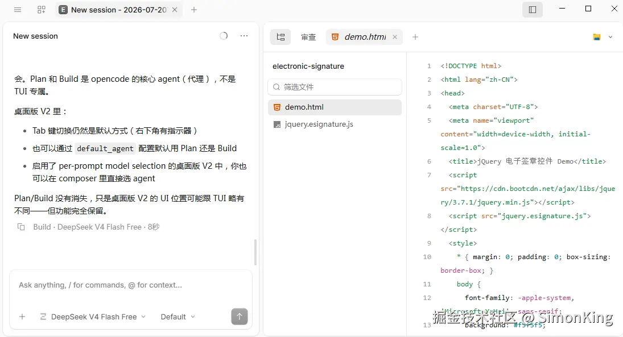Open the hamburger menu icon
The height and width of the screenshot is (337, 623).
(x=18, y=10)
